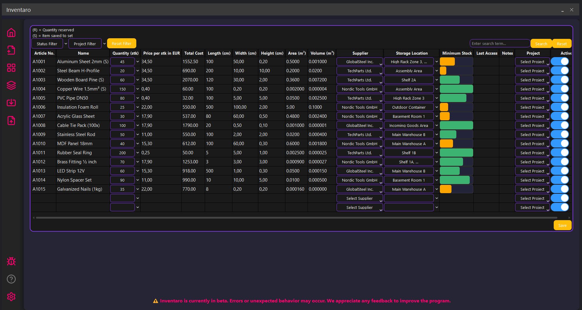Click the Save button
The image size is (582, 310).
pos(563,225)
